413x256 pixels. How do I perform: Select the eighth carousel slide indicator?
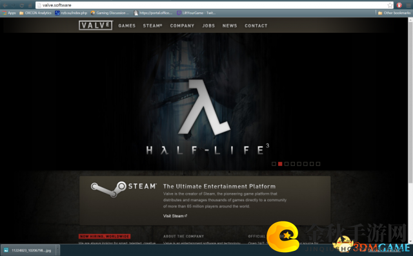click(x=318, y=164)
